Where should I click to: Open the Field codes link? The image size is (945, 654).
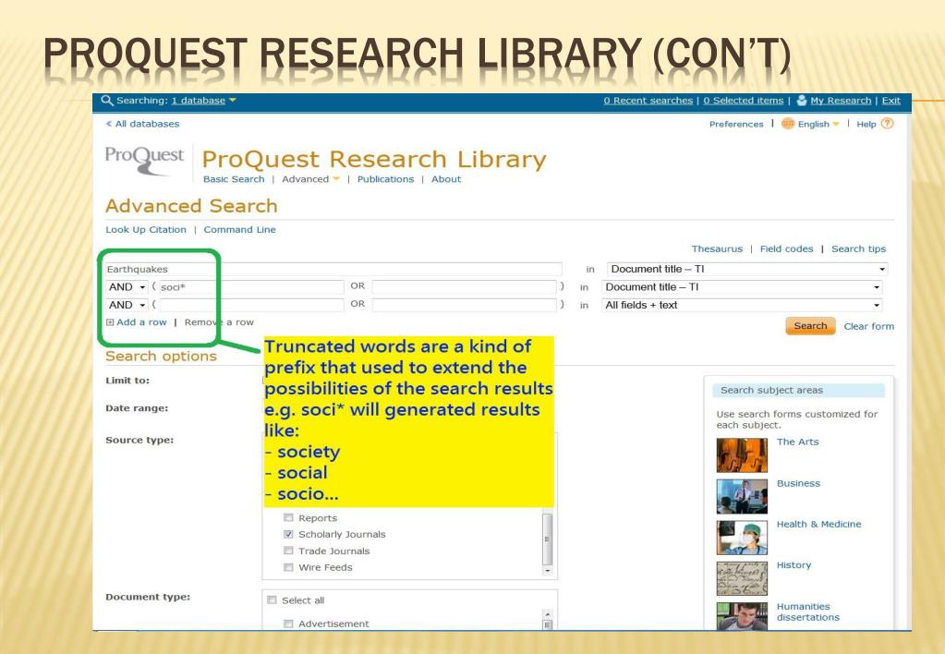coord(786,248)
